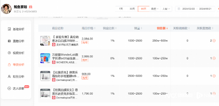The image size is (219, 106).
Task: Click shop icon beside 芙伦纳索官方旗舰店
Action: click(x=54, y=44)
